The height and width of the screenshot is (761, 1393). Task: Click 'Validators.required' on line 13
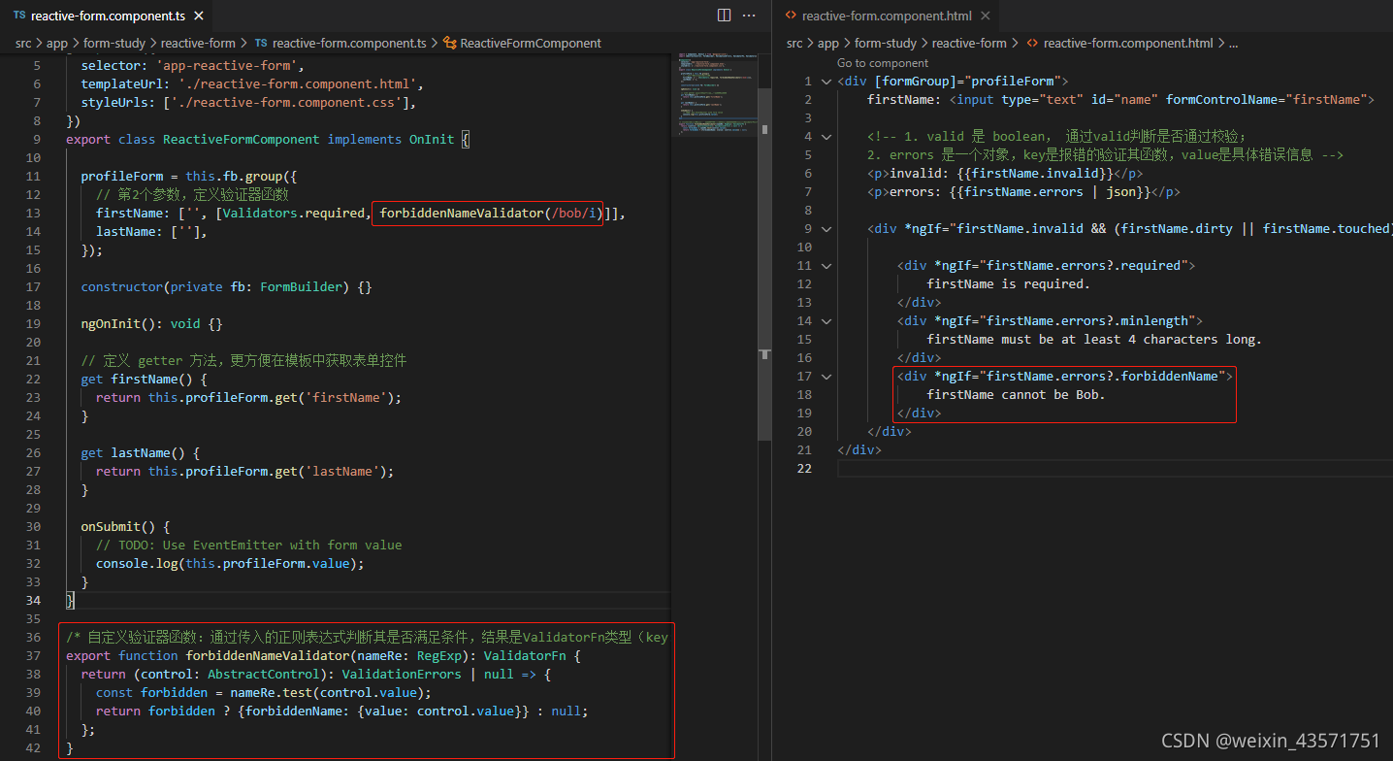point(292,214)
